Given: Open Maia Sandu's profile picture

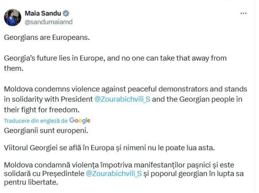Looking at the screenshot, I should point(13,17).
